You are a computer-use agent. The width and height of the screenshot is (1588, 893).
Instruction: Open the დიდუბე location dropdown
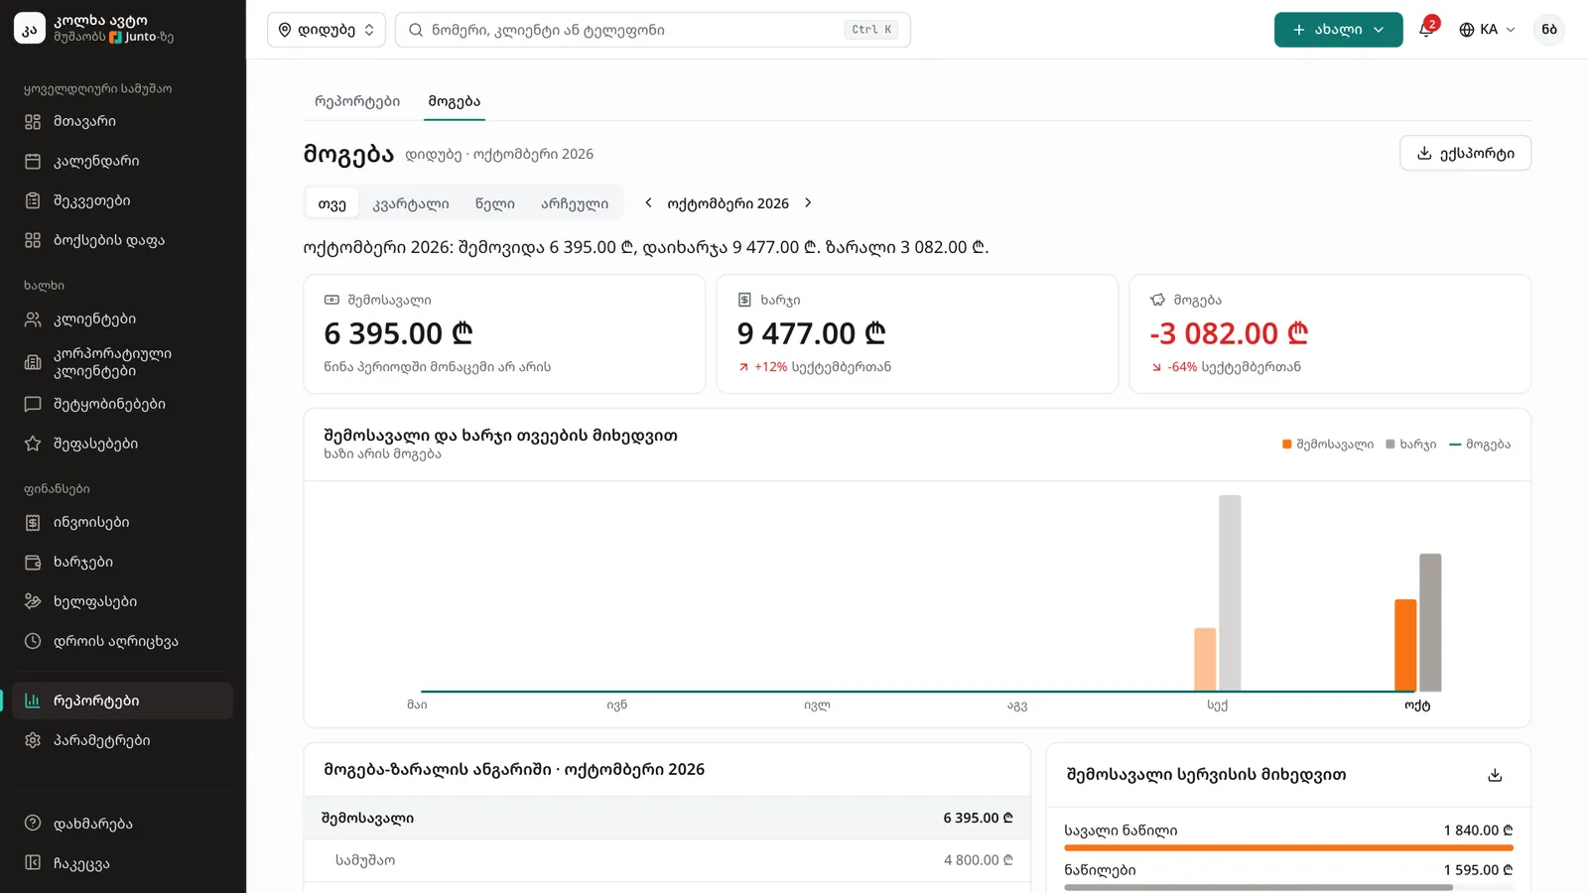tap(327, 30)
